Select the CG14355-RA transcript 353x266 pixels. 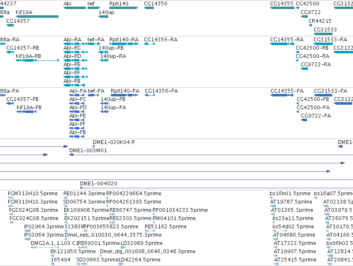point(282,44)
